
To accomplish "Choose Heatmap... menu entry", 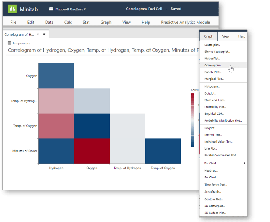I will pyautogui.click(x=223, y=170).
